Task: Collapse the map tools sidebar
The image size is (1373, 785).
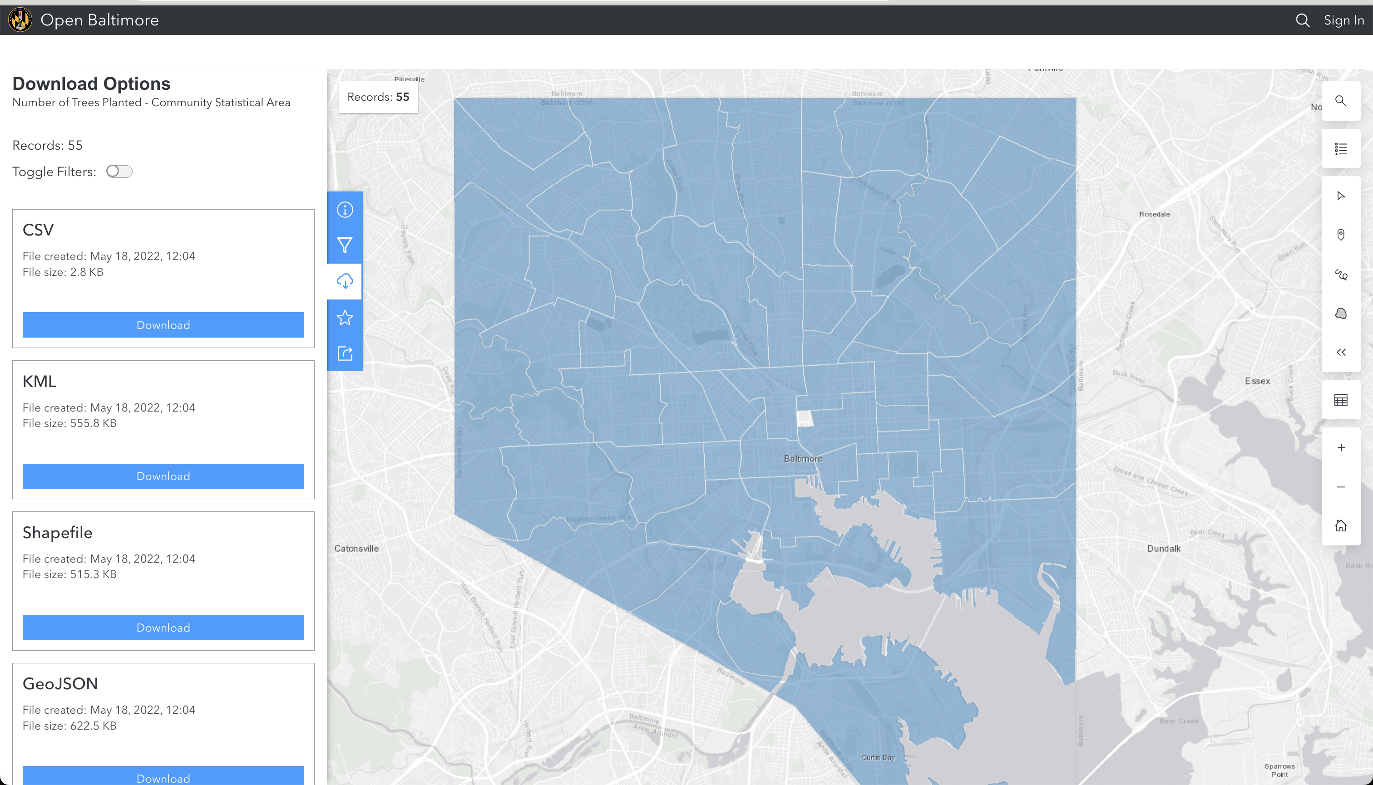Action: pyautogui.click(x=1341, y=352)
